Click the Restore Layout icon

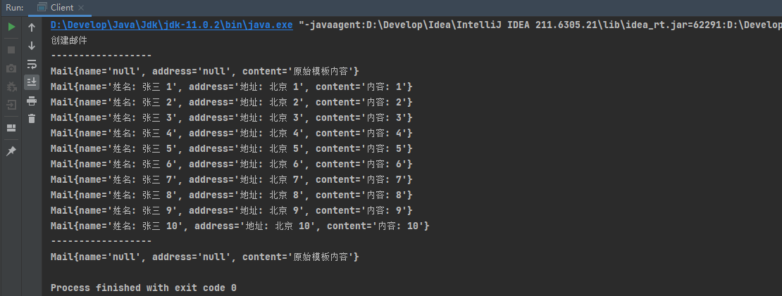(11, 128)
